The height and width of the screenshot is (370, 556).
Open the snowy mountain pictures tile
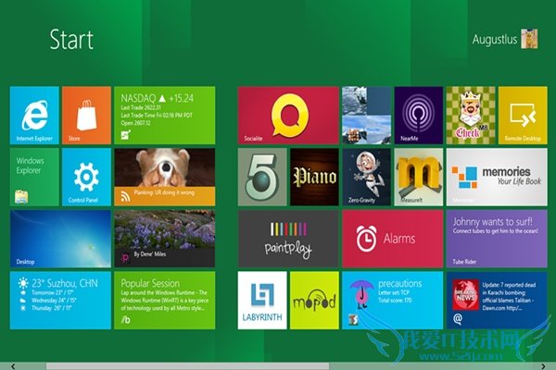367,115
